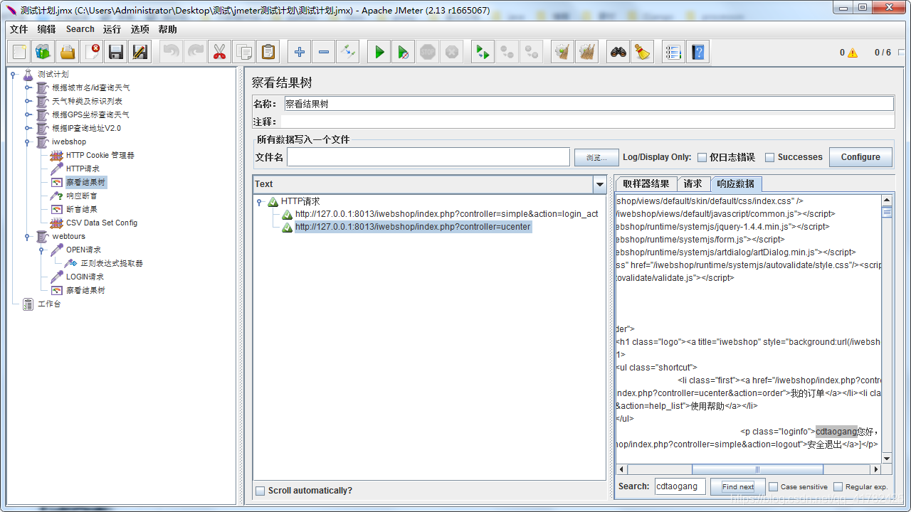Image resolution: width=911 pixels, height=512 pixels.
Task: Select CSV Data Set Config node
Action: point(101,223)
